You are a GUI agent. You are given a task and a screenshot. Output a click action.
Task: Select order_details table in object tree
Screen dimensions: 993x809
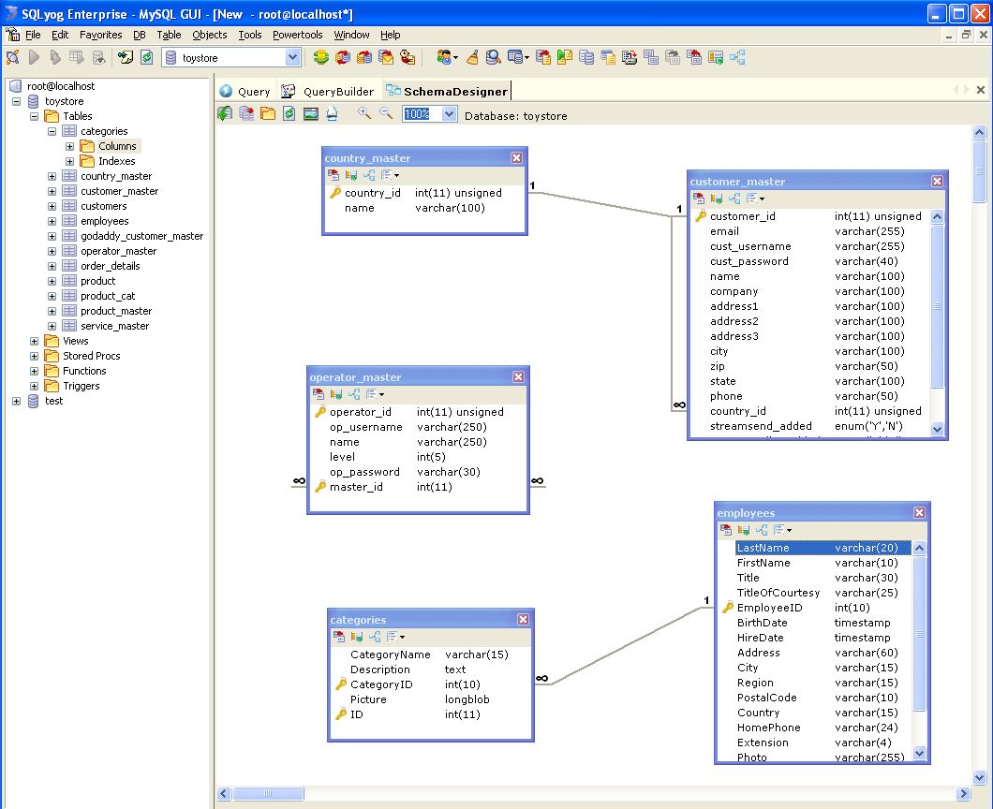click(110, 266)
